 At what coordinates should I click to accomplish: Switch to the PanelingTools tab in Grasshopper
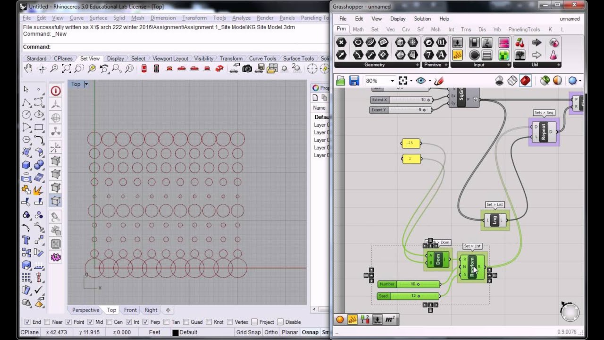524,29
